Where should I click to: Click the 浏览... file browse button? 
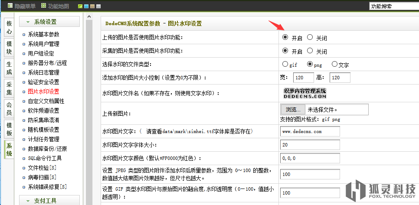point(293,110)
